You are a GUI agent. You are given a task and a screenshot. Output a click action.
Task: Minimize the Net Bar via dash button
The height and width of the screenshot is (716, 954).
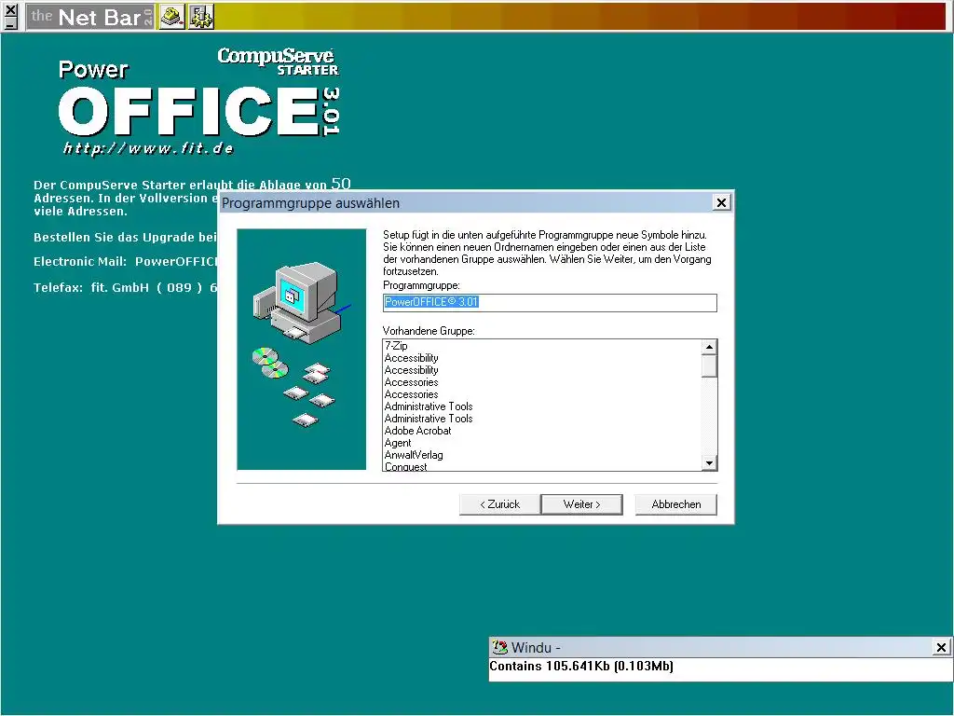[10, 24]
